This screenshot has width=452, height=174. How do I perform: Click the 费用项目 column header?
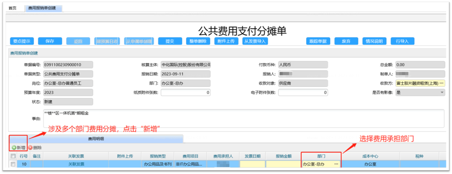coord(190,156)
